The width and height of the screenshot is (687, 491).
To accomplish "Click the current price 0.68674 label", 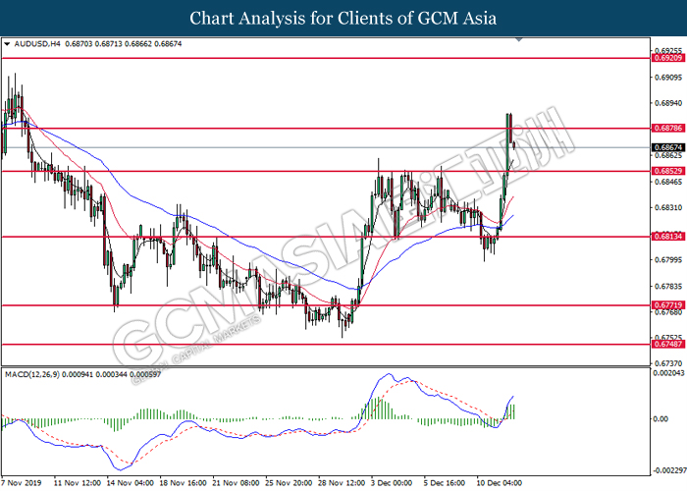I will [x=665, y=147].
